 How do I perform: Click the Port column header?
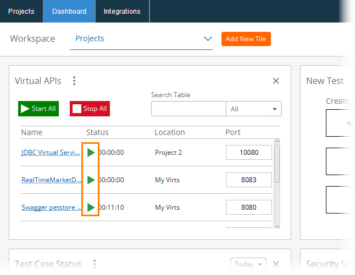(233, 132)
